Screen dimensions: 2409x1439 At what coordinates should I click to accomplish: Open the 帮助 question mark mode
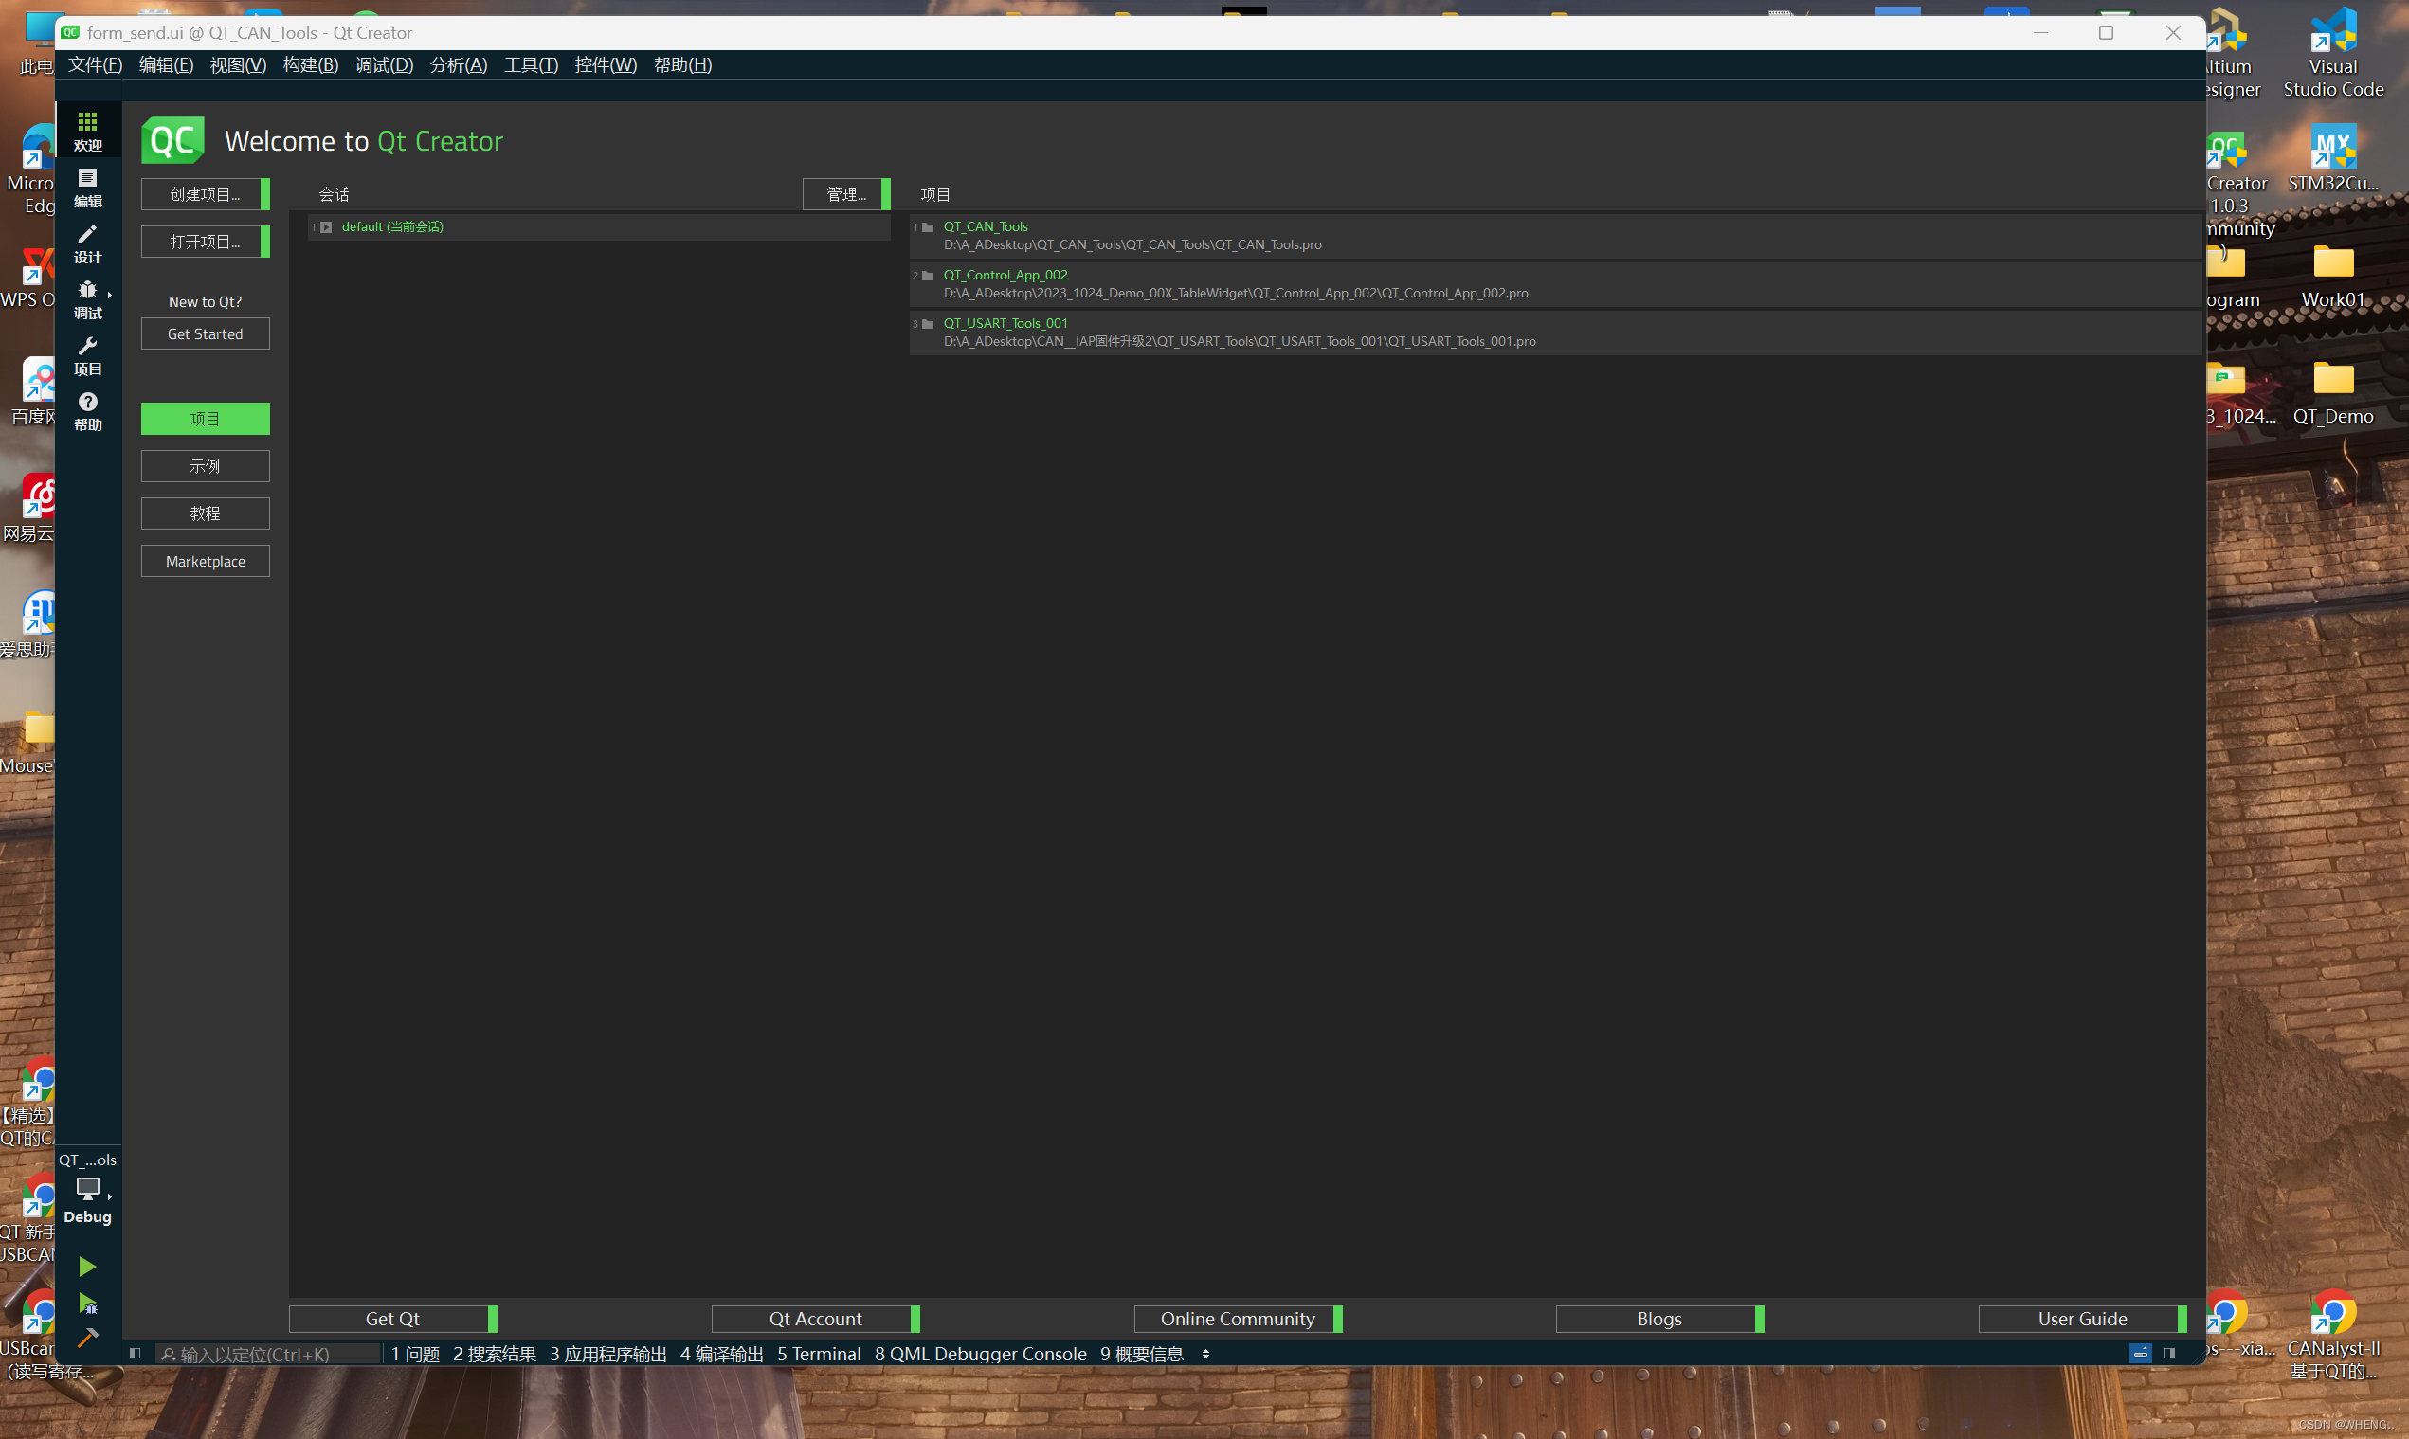87,411
